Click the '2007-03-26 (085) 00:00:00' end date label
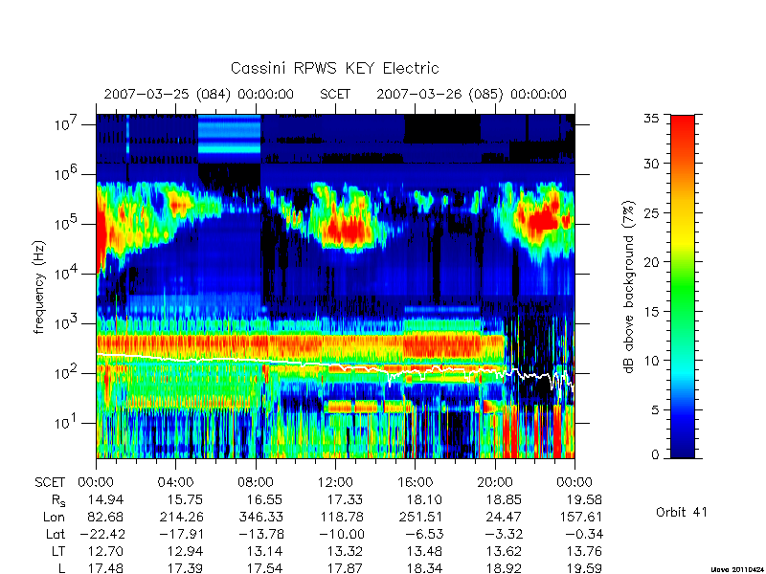The width and height of the screenshot is (766, 574). (x=471, y=94)
